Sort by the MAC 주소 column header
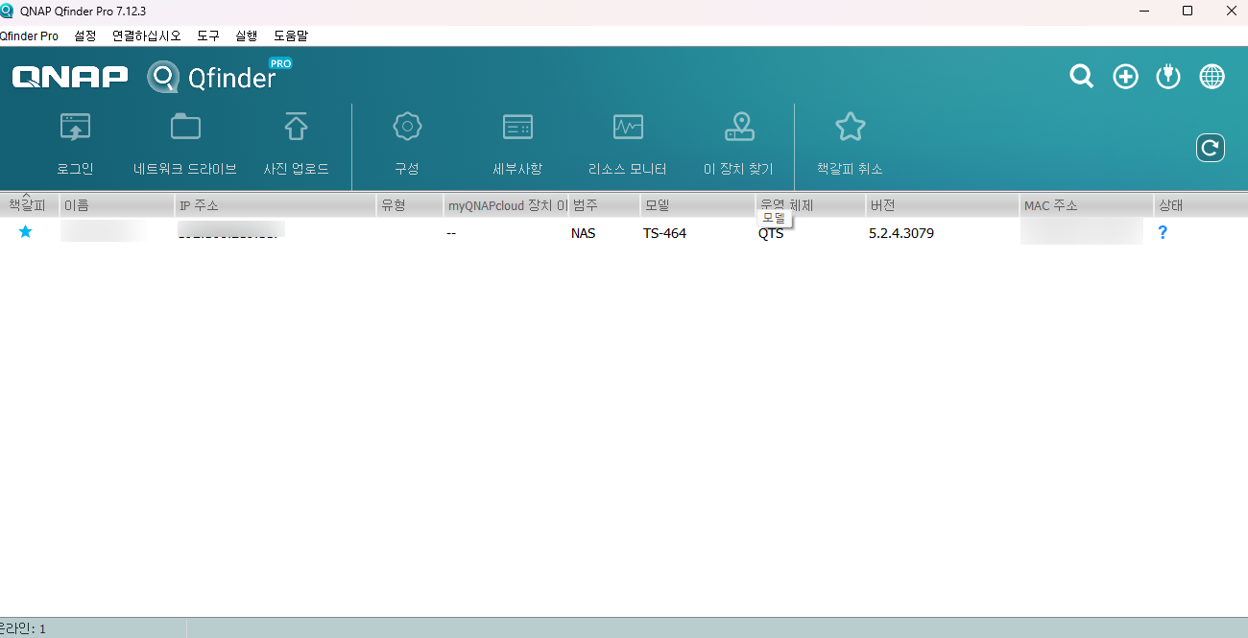The image size is (1248, 638). coord(1087,205)
